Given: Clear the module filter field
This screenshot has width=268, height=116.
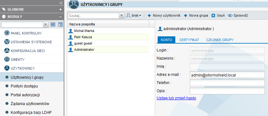Looking at the screenshot, I should click(45, 24).
